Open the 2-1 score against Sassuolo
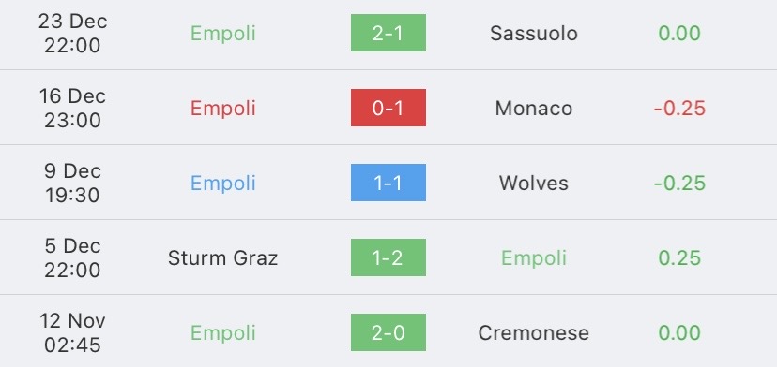777x367 pixels. [388, 33]
